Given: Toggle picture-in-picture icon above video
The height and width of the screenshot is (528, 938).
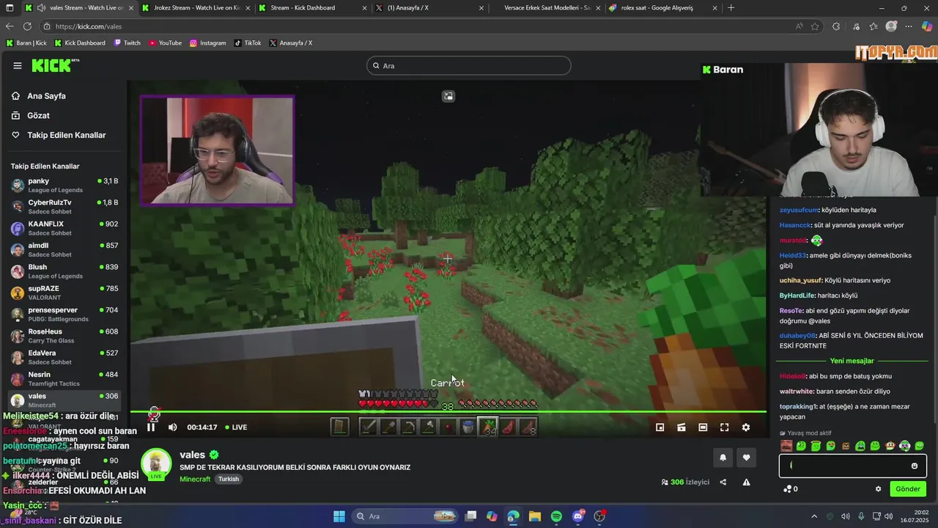Looking at the screenshot, I should tap(448, 96).
